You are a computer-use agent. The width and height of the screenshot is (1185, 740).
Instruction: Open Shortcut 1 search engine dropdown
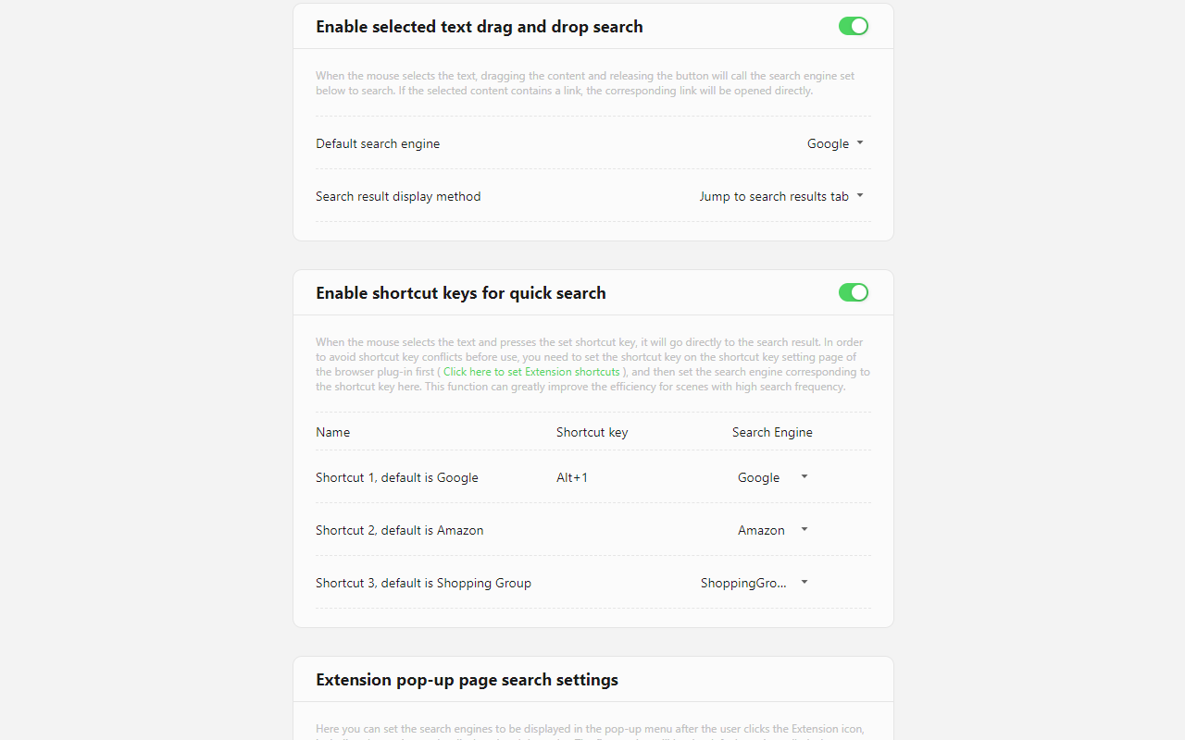tap(772, 477)
